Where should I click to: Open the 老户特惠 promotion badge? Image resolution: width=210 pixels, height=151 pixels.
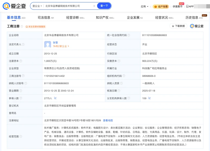161,7
